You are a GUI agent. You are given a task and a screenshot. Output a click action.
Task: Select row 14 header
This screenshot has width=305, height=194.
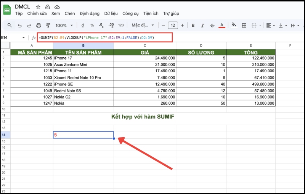point(5,135)
